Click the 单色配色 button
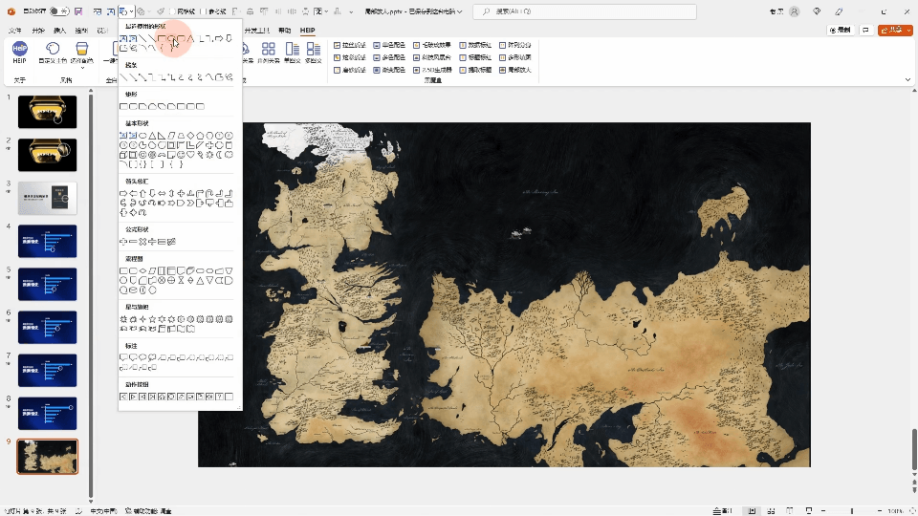This screenshot has width=918, height=516. pos(389,45)
